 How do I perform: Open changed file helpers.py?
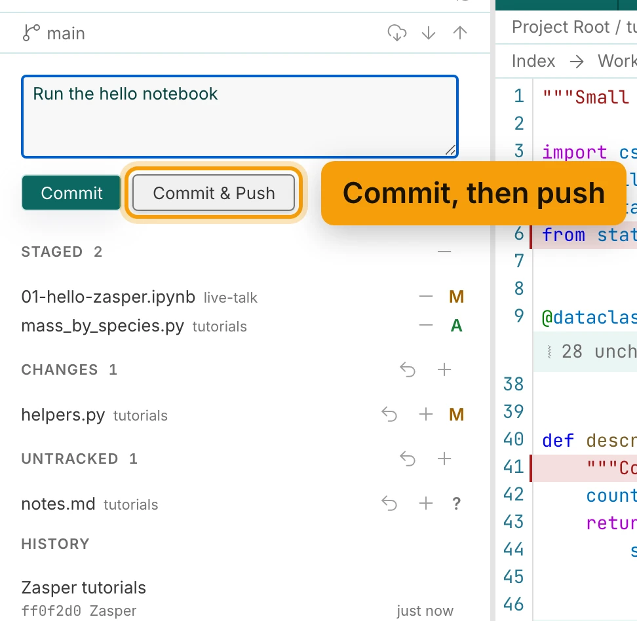coord(63,415)
